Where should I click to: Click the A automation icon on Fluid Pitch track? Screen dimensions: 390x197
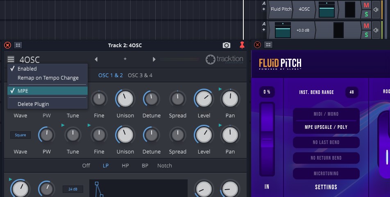264,3
